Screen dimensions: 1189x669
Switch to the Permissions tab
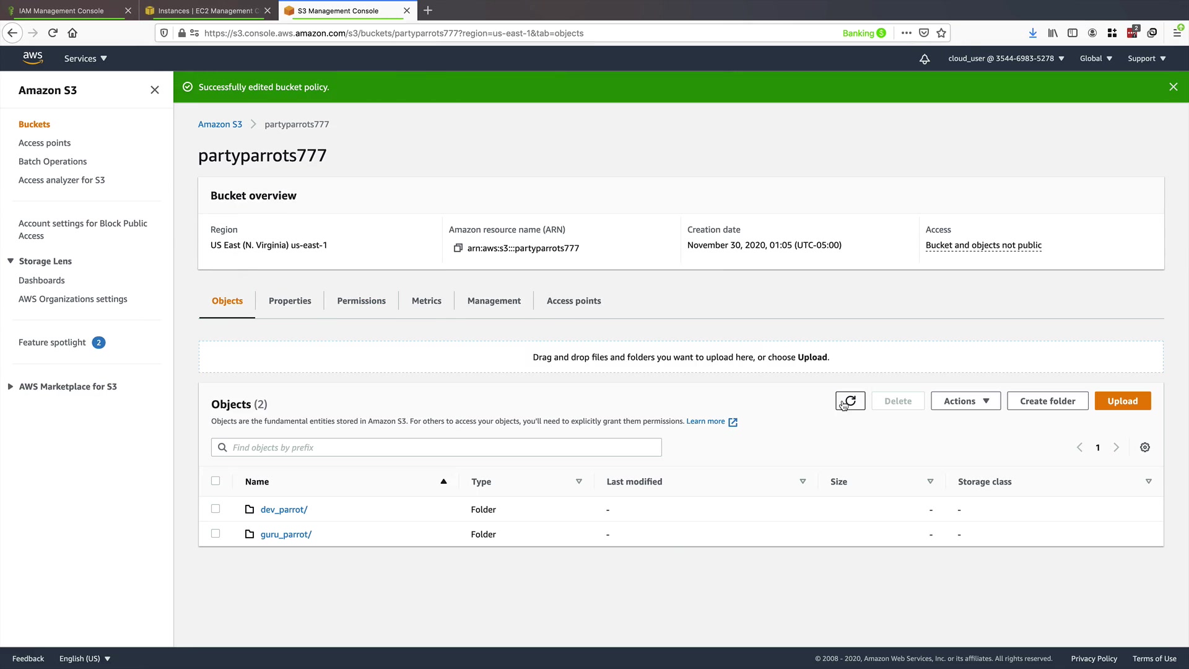coord(361,300)
